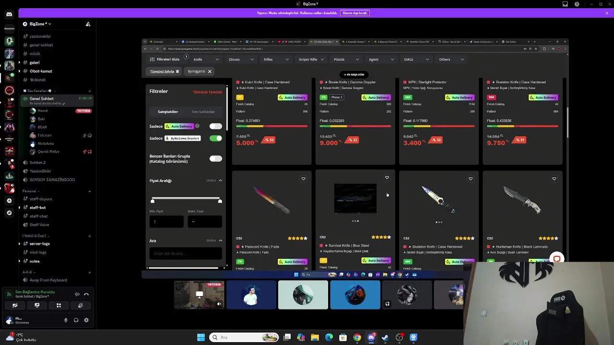The height and width of the screenshot is (345, 614).
Task: Disconnect from voice with the hang-up icon
Action: (x=86, y=294)
